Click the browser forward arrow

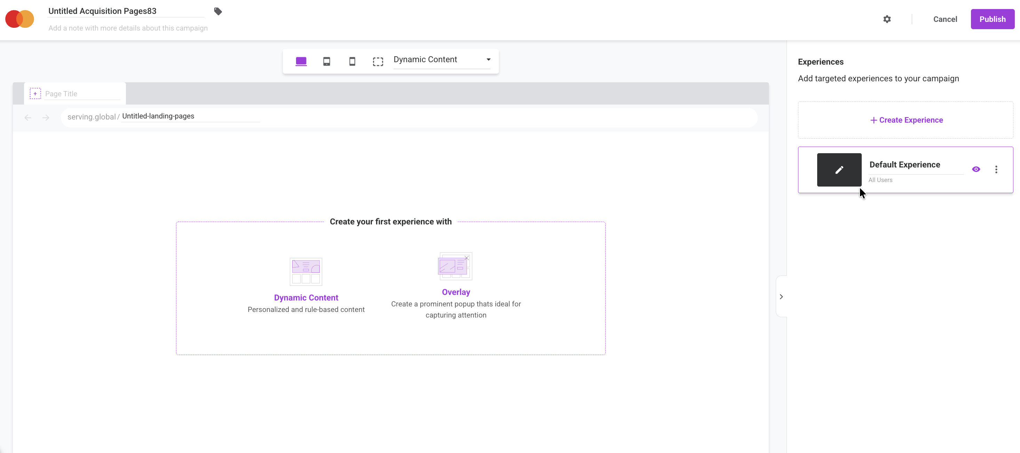point(46,117)
